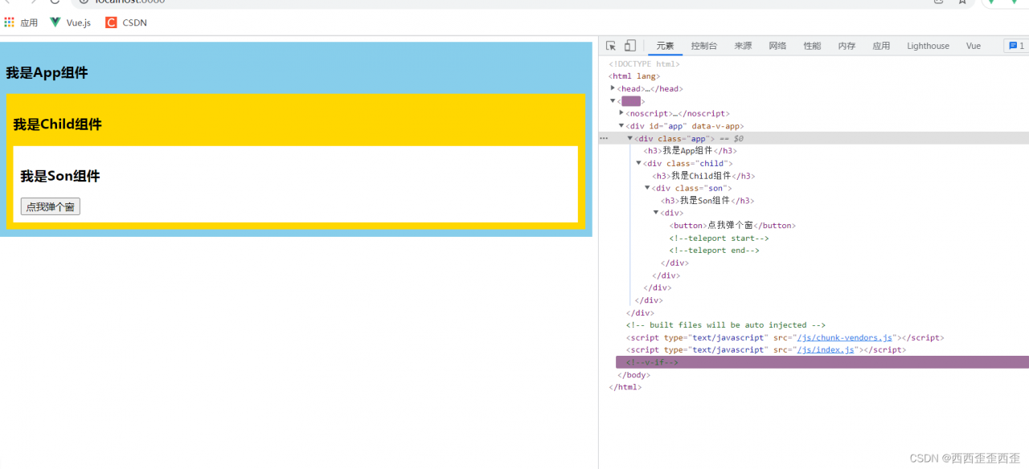Switch to the 控制台 tab

[704, 46]
